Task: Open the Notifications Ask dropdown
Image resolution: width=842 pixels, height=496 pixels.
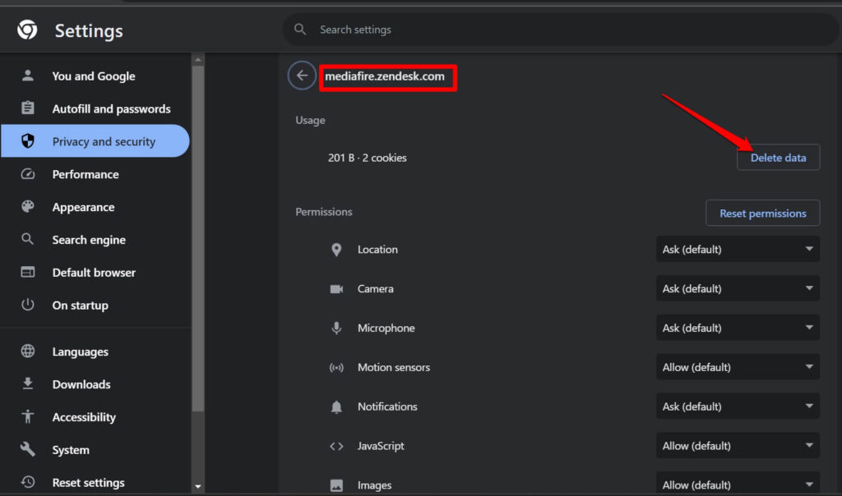Action: 738,406
